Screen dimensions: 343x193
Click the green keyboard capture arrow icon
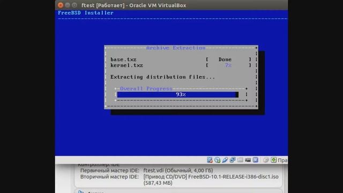tap(274, 160)
